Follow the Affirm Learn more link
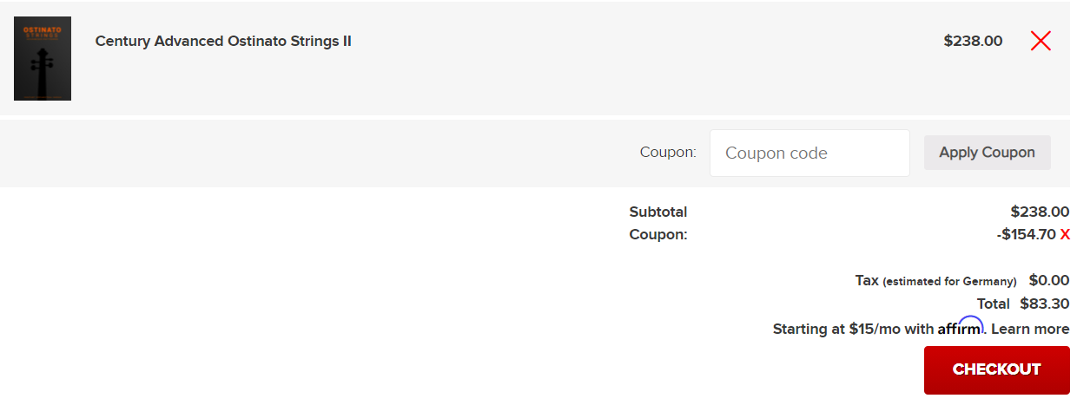The width and height of the screenshot is (1077, 405). coord(1030,329)
